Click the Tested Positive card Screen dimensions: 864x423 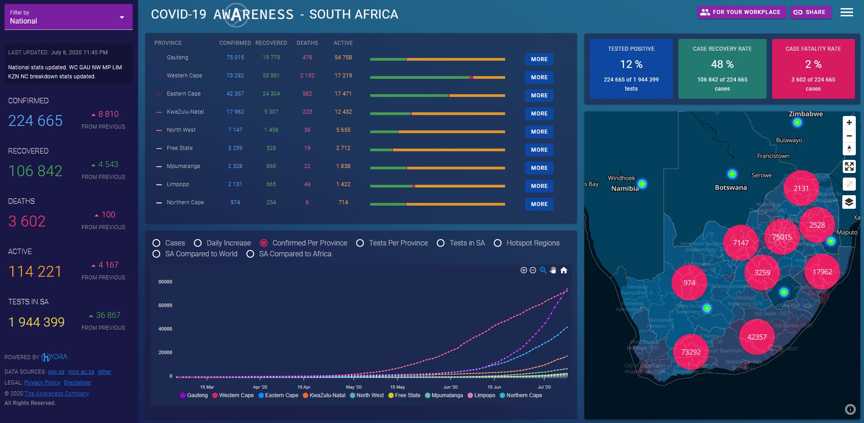click(x=631, y=69)
